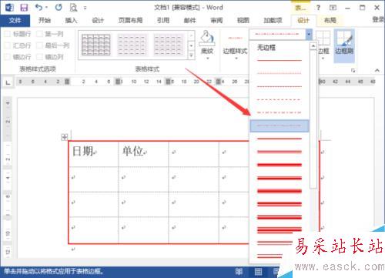385x278 pixels.
Task: Pick the first table style thumbnail
Action: (x=96, y=45)
